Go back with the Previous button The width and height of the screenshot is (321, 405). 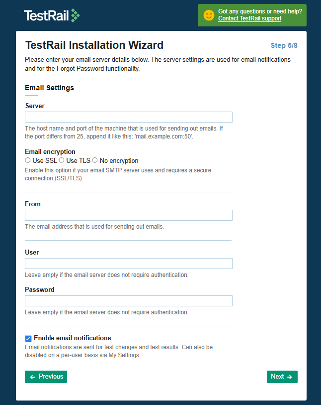pyautogui.click(x=46, y=377)
